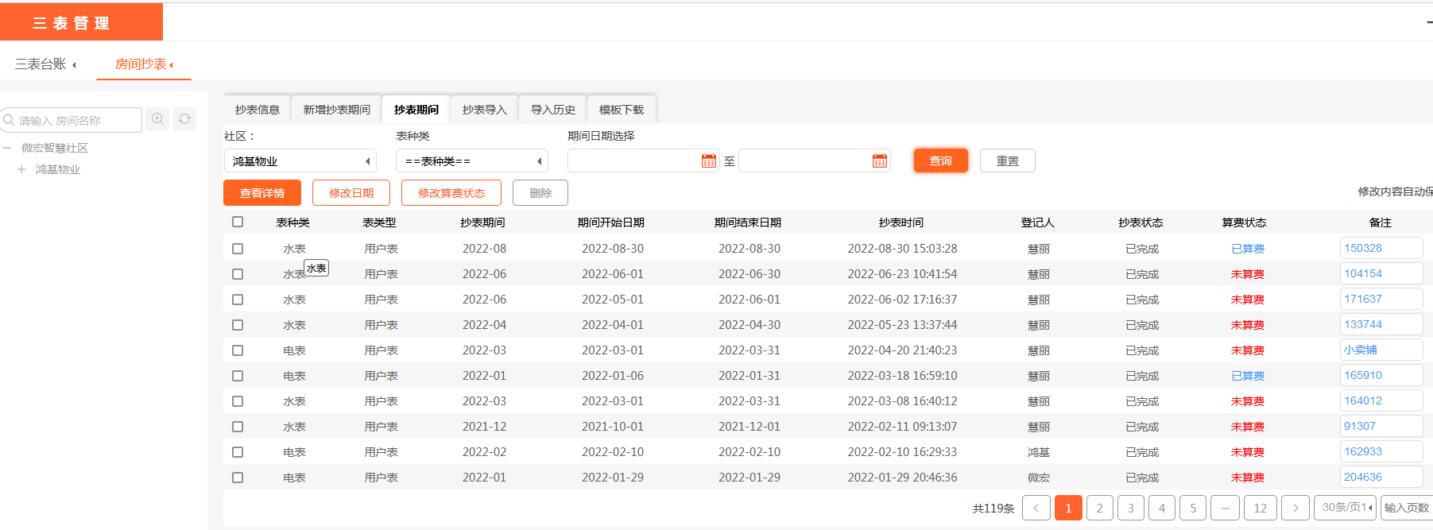Check the row for period 2022-08
Image resolution: width=1433 pixels, height=530 pixels.
(x=238, y=249)
